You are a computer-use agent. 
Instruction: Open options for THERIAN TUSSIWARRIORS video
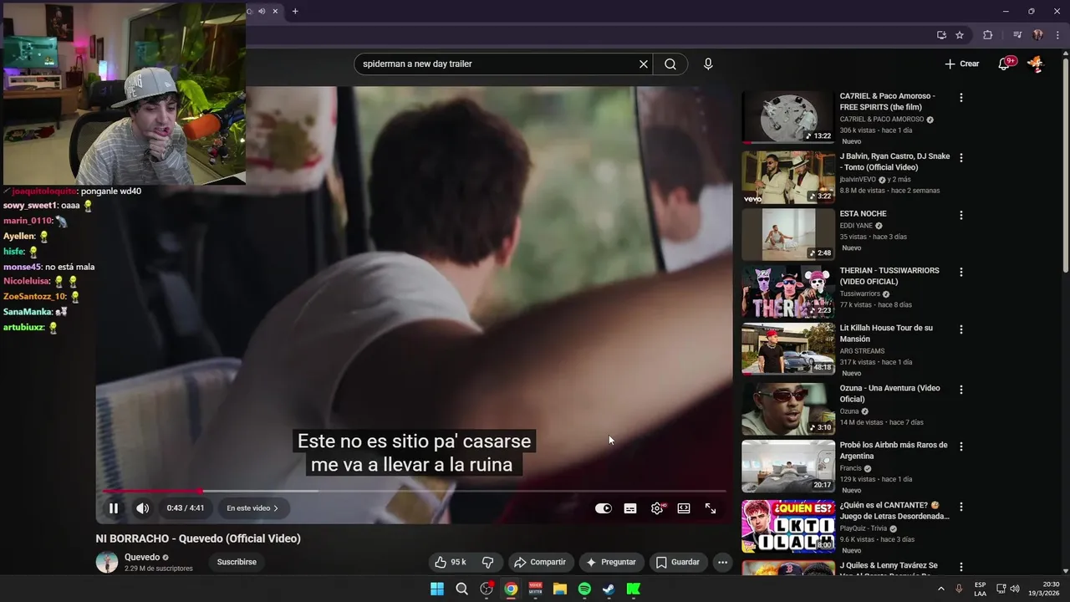(960, 272)
